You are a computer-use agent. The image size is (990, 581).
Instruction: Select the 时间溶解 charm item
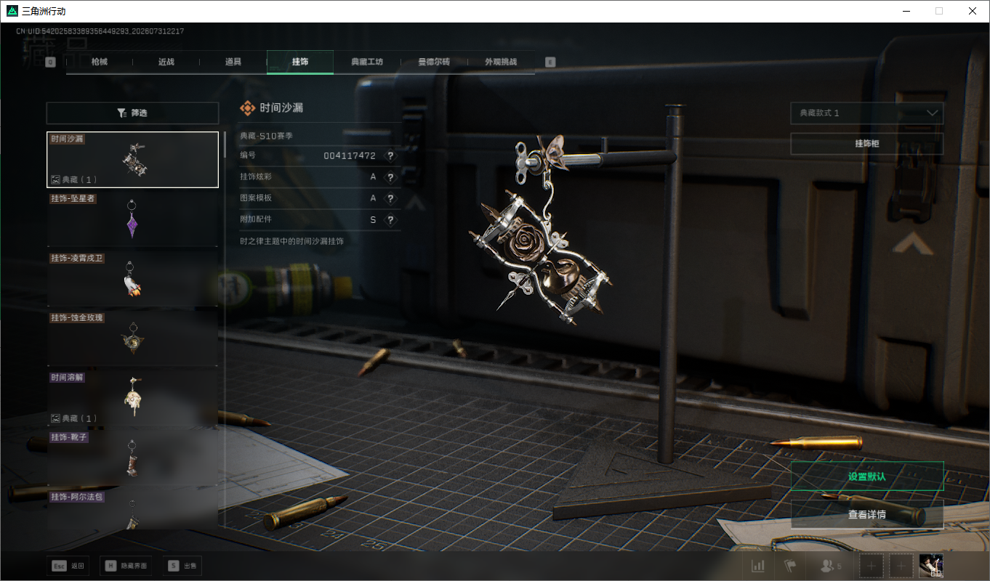[132, 397]
